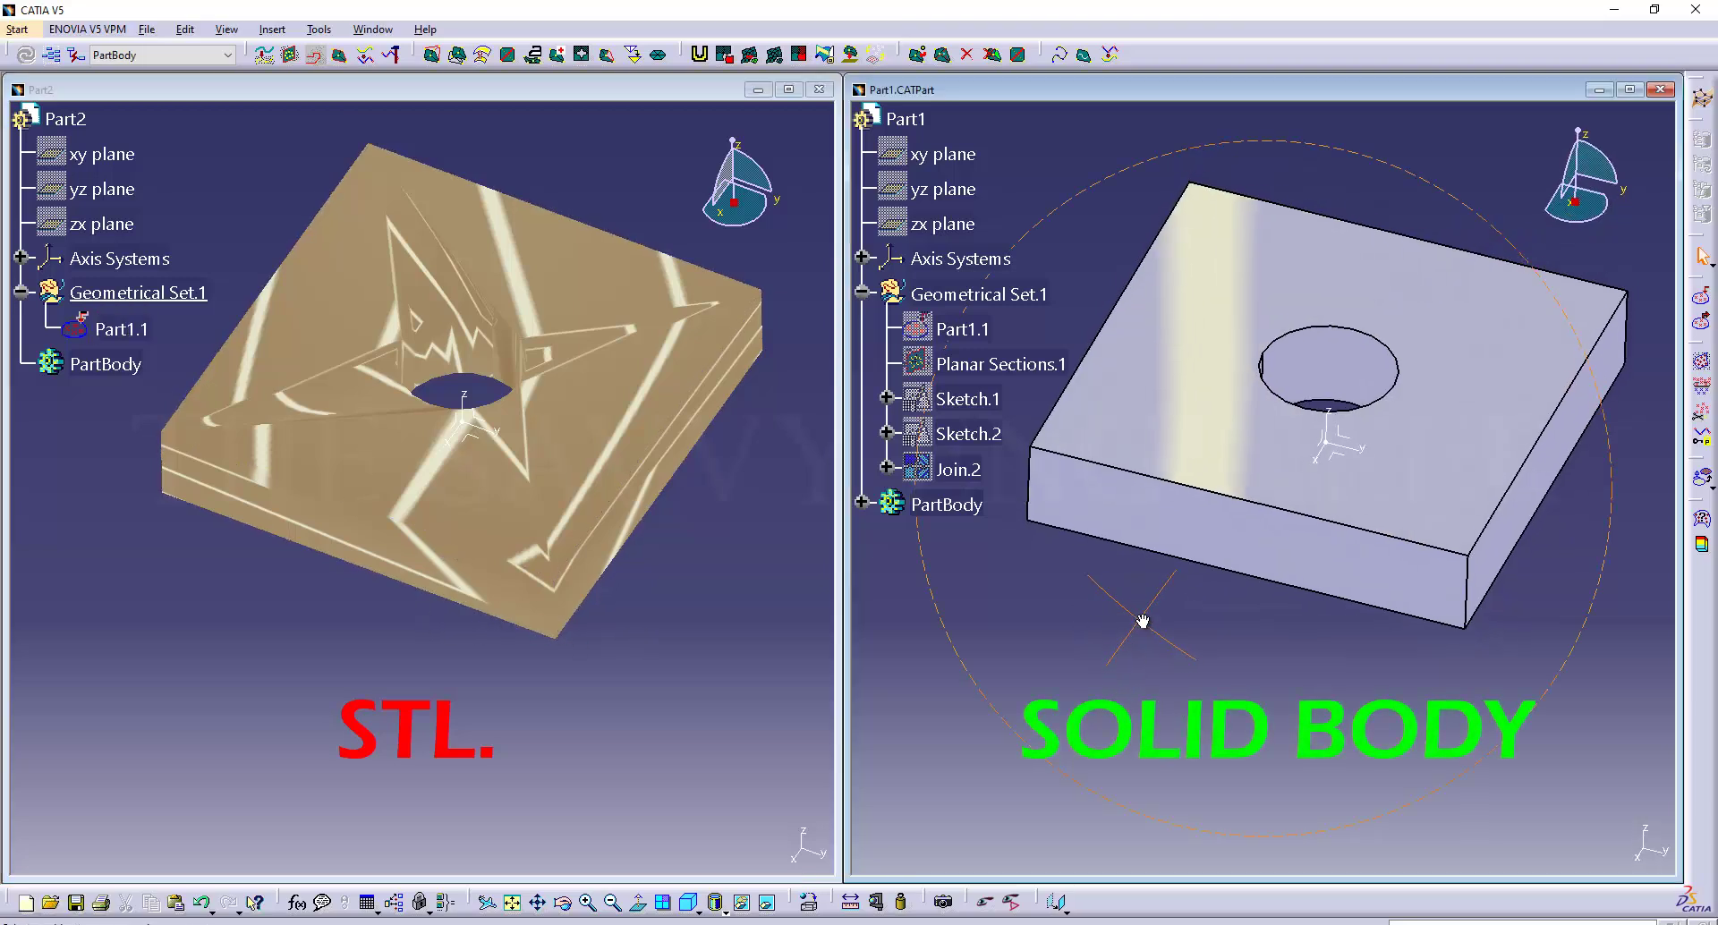The width and height of the screenshot is (1718, 925).
Task: Open the Tools menu
Action: tap(319, 30)
